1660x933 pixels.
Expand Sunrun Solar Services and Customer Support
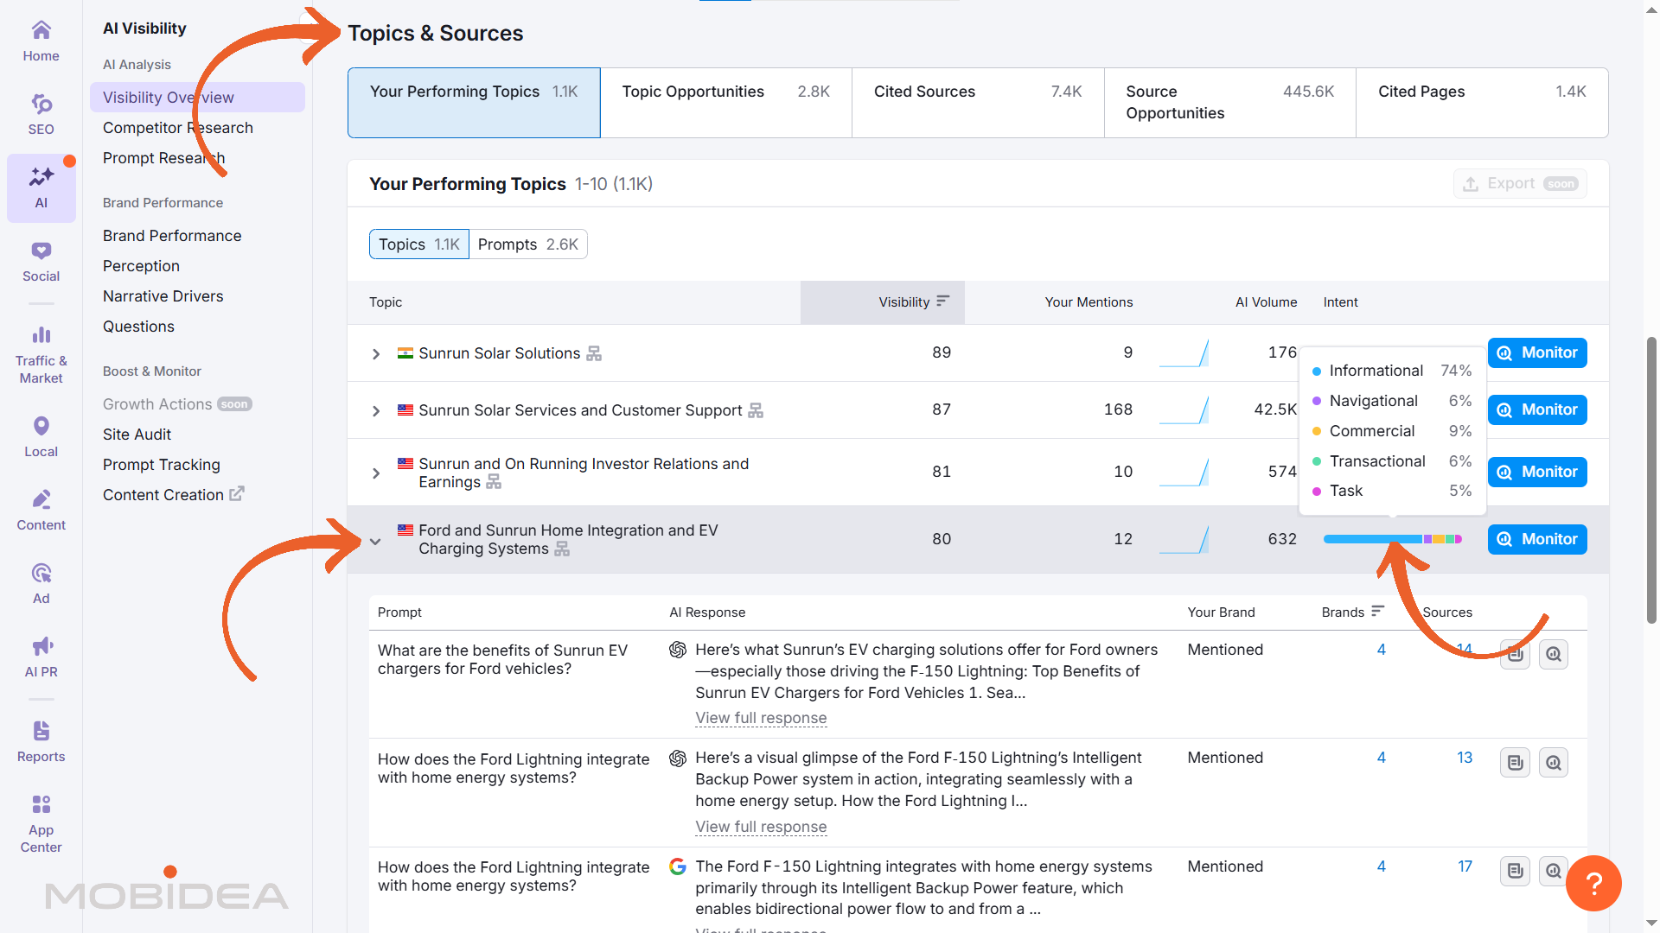click(x=375, y=410)
